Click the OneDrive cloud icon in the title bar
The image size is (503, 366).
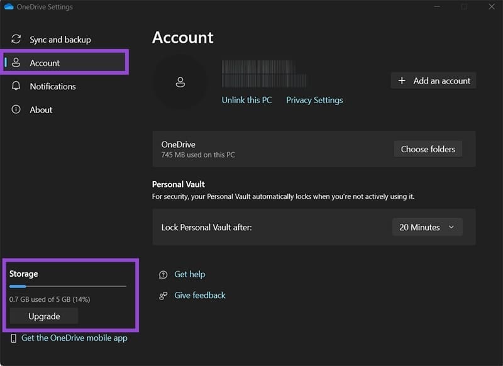(x=10, y=6)
